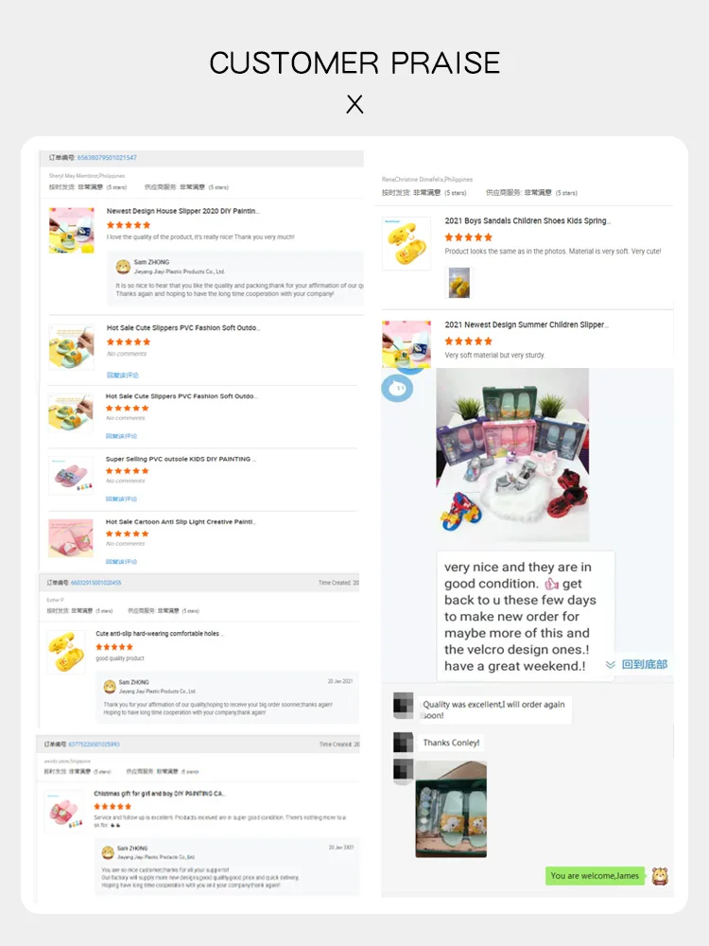Viewport: 709px width, 946px height.
Task: Open the Newest Design House Slipper thumbnail
Action: 71,231
